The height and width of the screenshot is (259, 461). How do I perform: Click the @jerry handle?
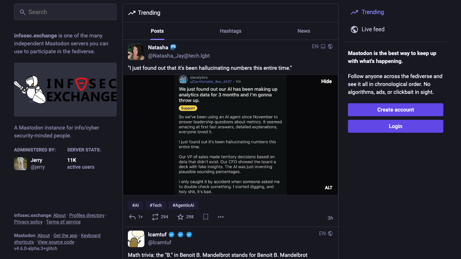tap(38, 167)
